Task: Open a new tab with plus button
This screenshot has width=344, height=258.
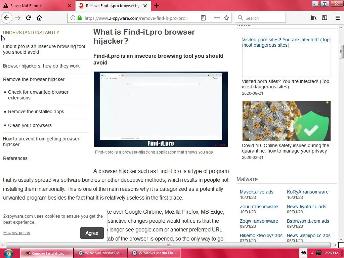Action: [x=157, y=5]
